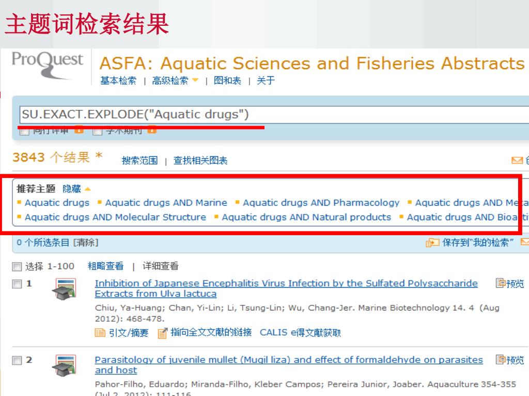Click the SU.EXACT.EXPLODE search input box

click(274, 114)
